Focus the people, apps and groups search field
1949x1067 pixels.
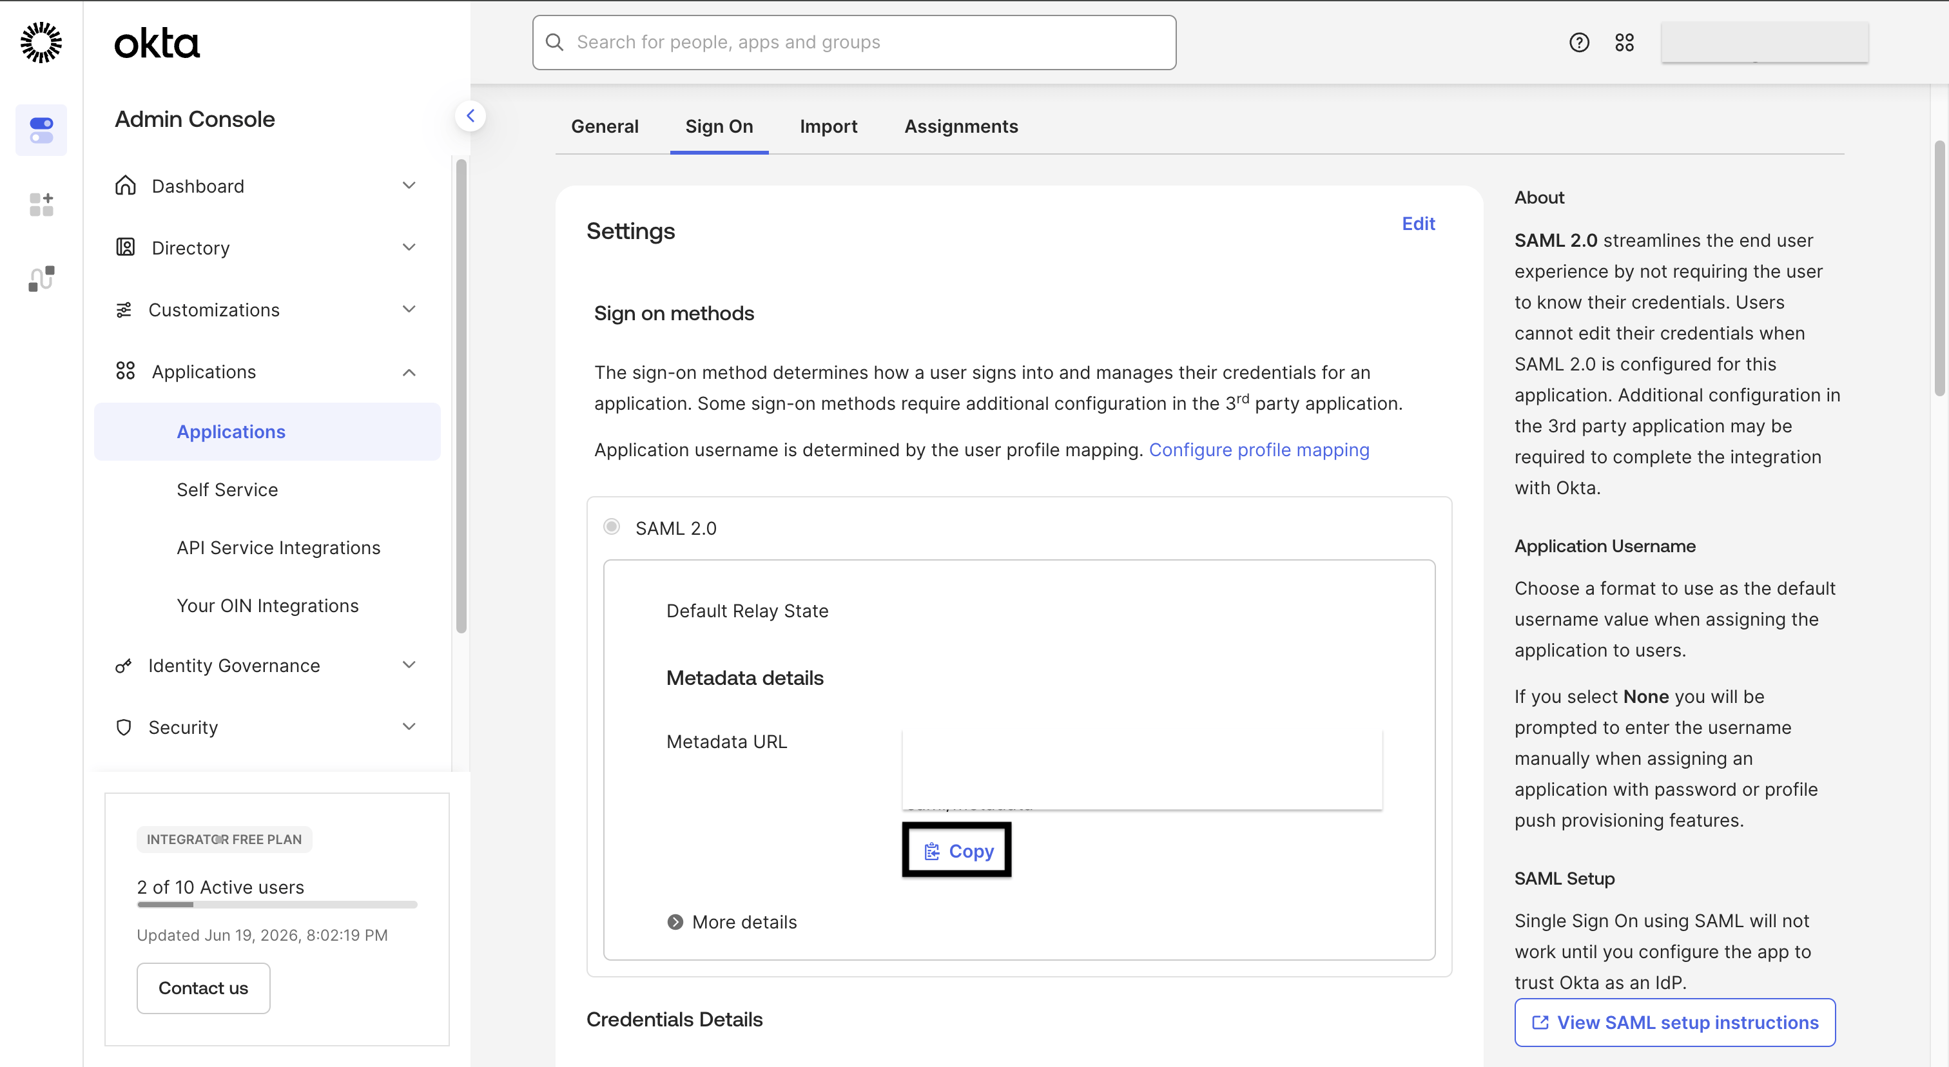(854, 43)
